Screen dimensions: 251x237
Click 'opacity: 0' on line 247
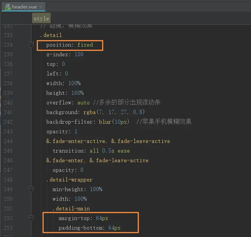(68, 170)
